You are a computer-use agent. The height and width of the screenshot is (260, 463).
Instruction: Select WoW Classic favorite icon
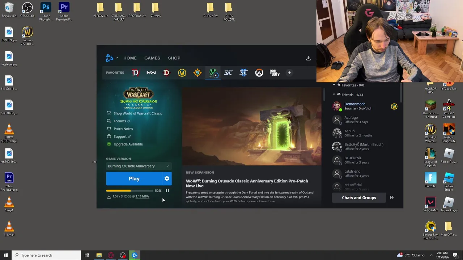click(x=213, y=73)
